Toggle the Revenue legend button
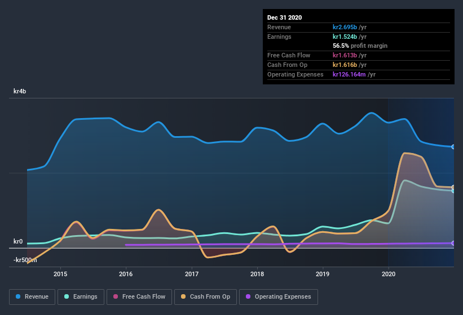The image size is (463, 315). click(32, 297)
